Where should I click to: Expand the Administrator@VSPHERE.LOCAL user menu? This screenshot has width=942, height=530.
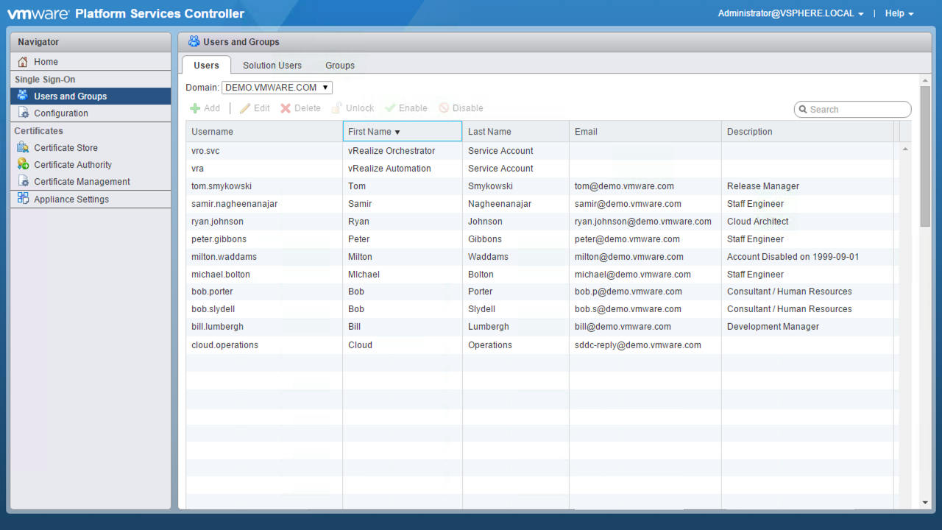pos(790,13)
